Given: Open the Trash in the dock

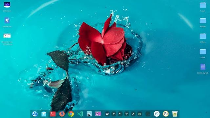Looking at the screenshot, I should click(175, 114).
